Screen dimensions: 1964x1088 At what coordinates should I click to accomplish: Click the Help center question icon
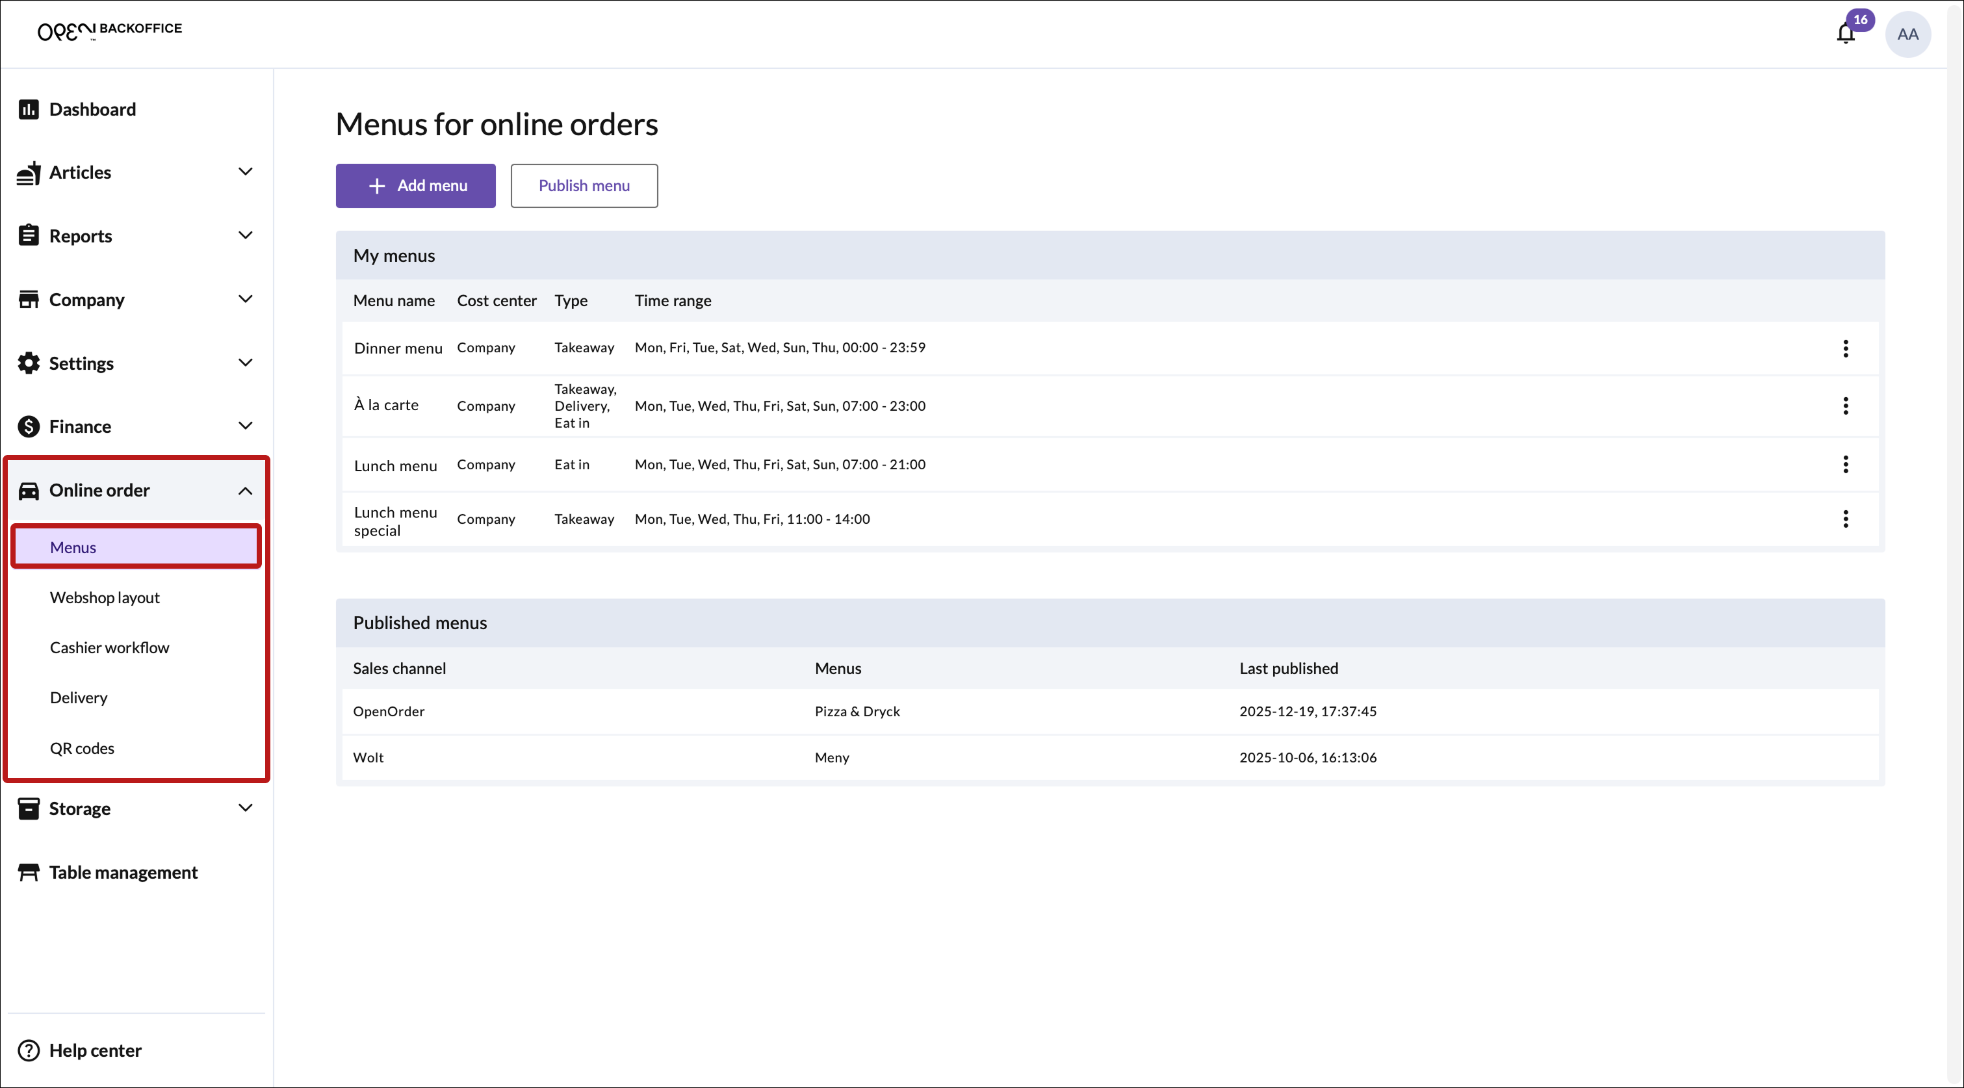pyautogui.click(x=29, y=1051)
